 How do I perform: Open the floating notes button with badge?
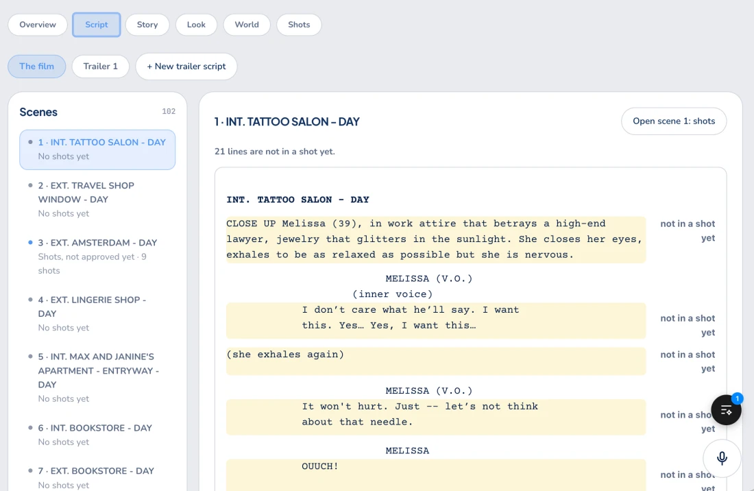click(726, 409)
